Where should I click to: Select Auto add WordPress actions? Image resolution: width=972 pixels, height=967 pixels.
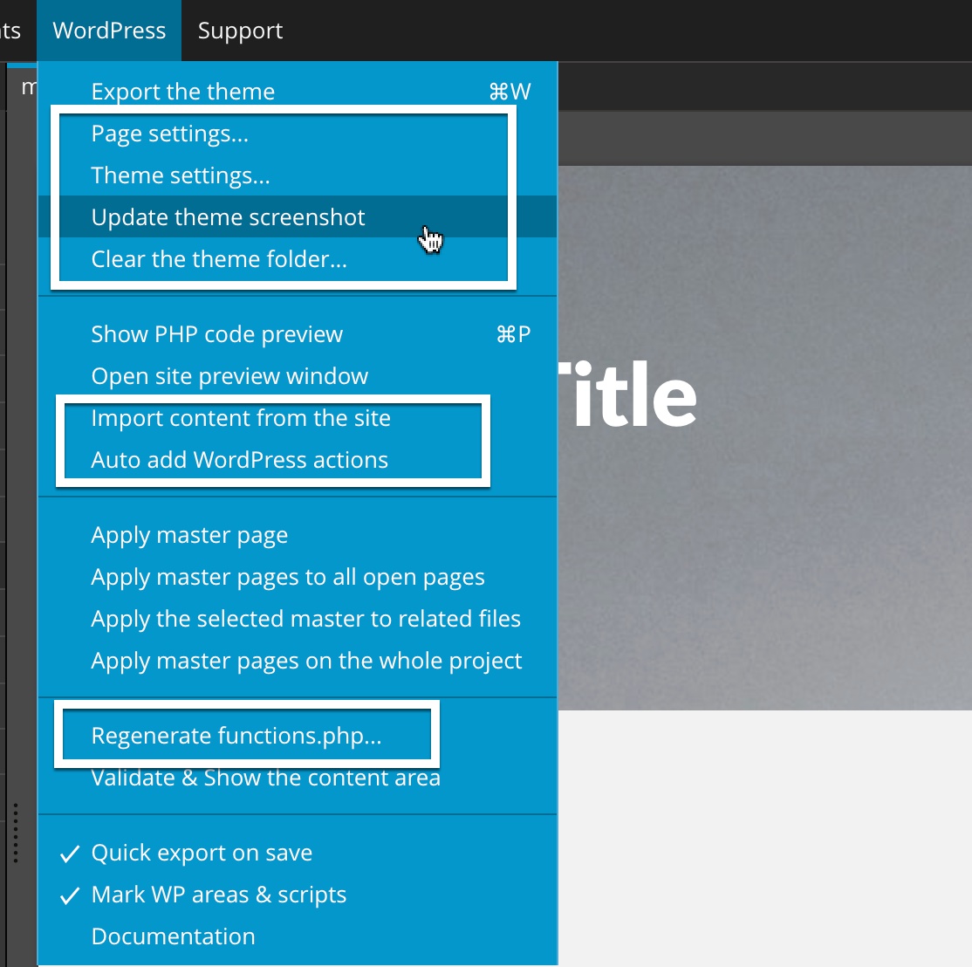click(x=298, y=460)
